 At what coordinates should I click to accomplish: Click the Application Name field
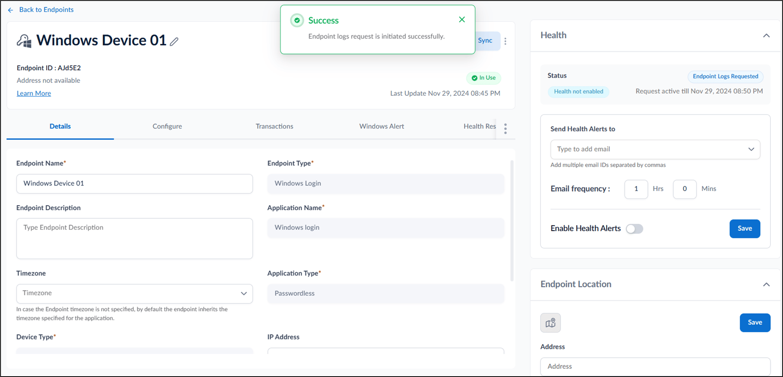(x=386, y=228)
